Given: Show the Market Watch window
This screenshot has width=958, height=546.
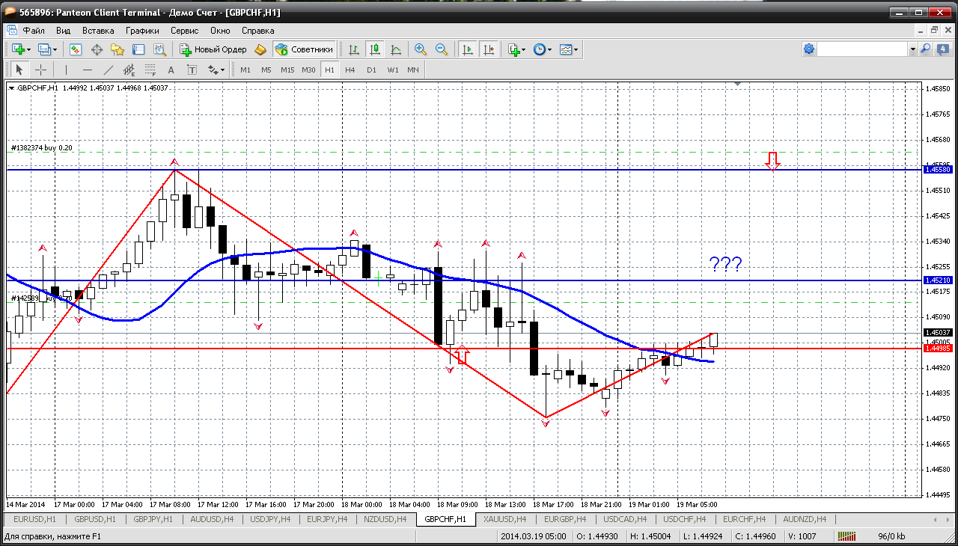Looking at the screenshot, I should coord(76,49).
